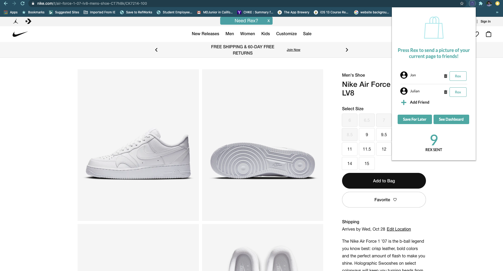The height and width of the screenshot is (271, 503).
Task: Delete friend Jon with trash icon
Action: 446,76
